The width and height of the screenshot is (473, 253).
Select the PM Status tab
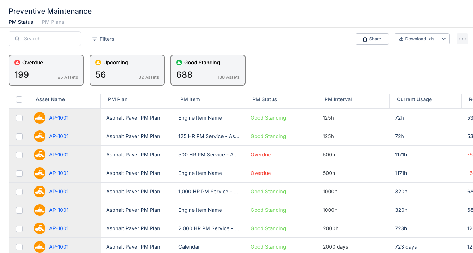tap(21, 22)
